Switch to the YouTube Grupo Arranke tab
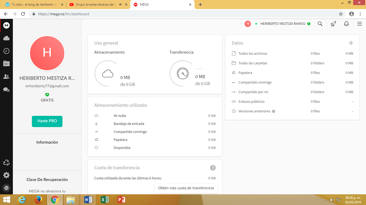 point(95,5)
